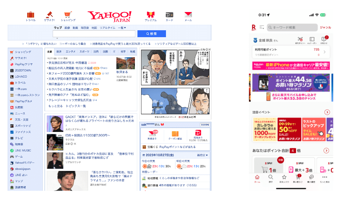Click the Yahoo Auctions gavel icon
The width and height of the screenshot is (344, 199).
(49, 15)
